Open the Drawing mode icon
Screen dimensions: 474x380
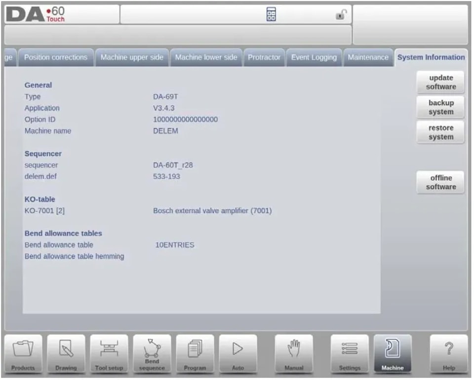66,353
